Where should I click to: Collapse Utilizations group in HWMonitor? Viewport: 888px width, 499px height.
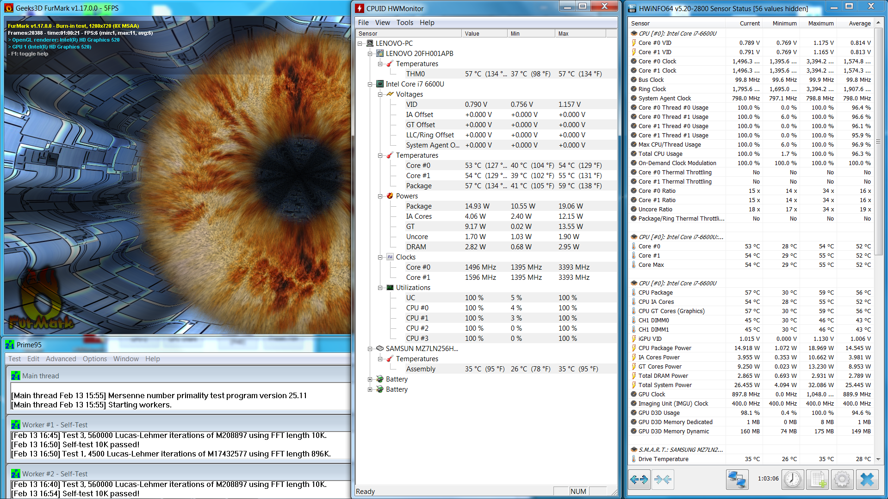[380, 288]
